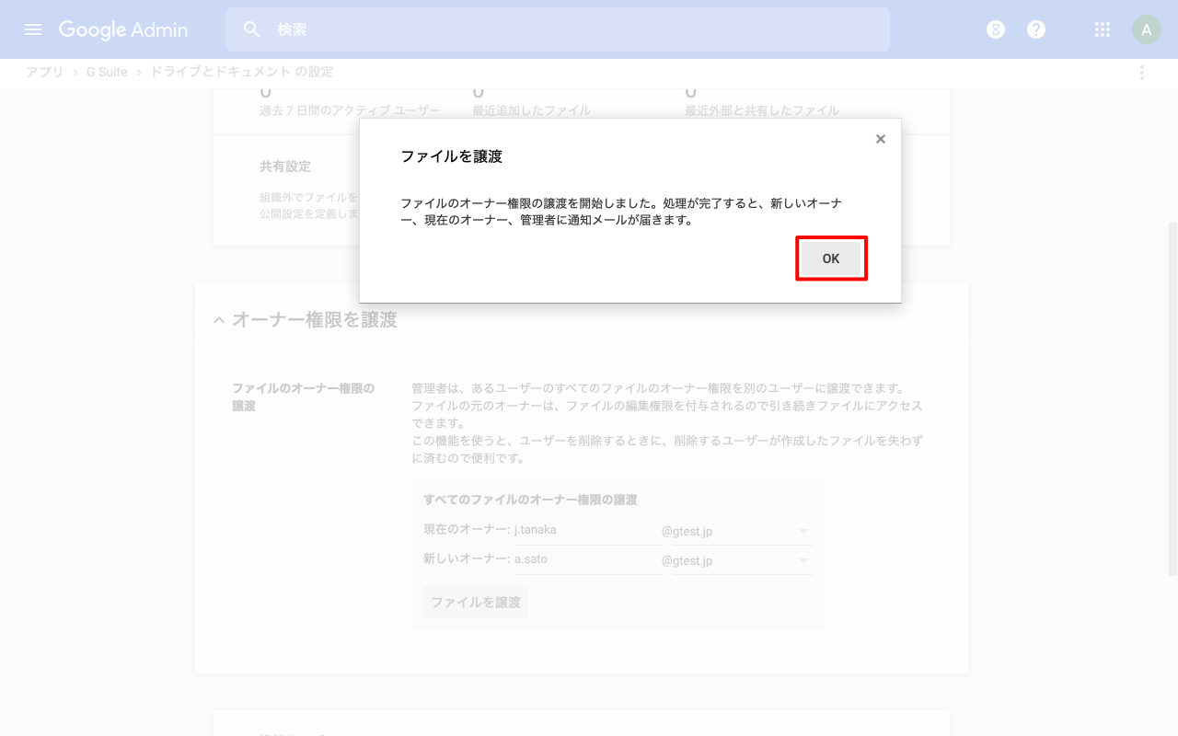Click 過去 7 日間のアクティブ ユーザー stat
This screenshot has height=736, width=1178.
point(351,110)
